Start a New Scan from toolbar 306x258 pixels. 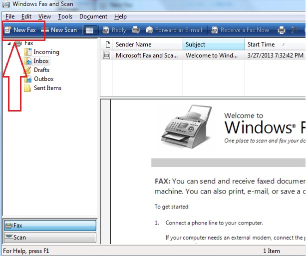tap(59, 30)
